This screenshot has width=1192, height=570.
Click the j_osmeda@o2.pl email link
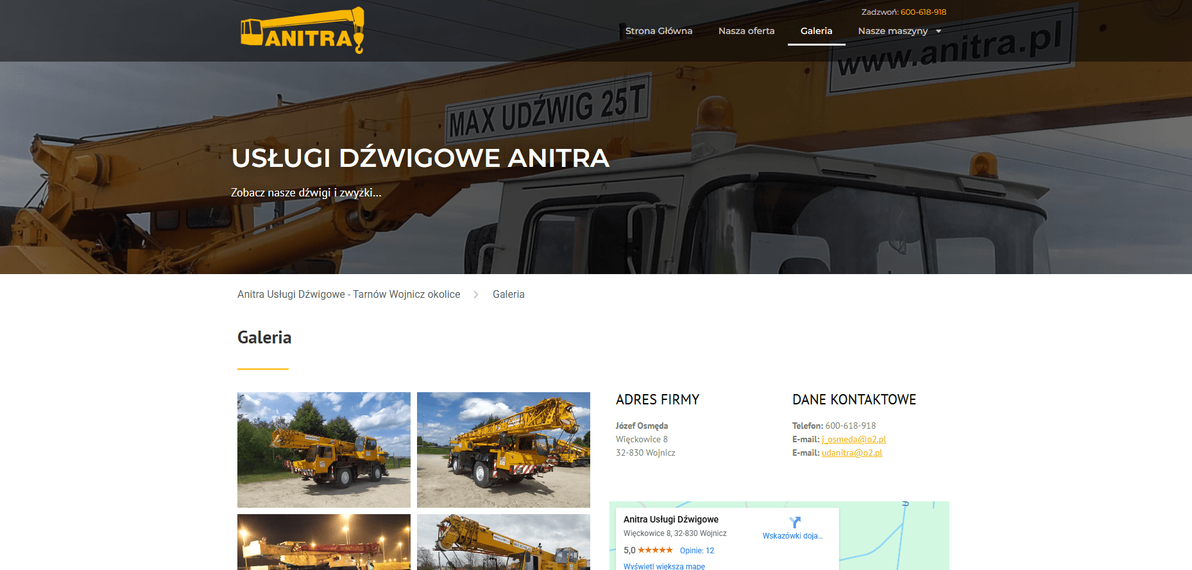pyautogui.click(x=853, y=439)
